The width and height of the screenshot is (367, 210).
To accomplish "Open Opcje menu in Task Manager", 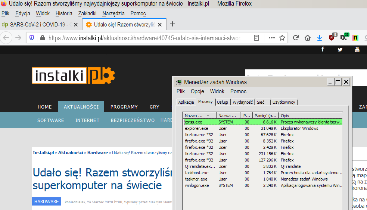I will pos(197,91).
